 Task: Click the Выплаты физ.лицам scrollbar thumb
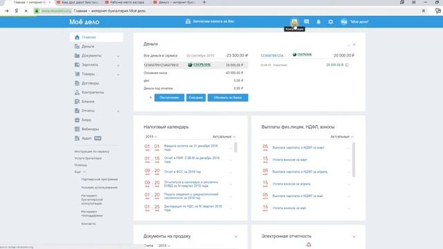coord(354,160)
